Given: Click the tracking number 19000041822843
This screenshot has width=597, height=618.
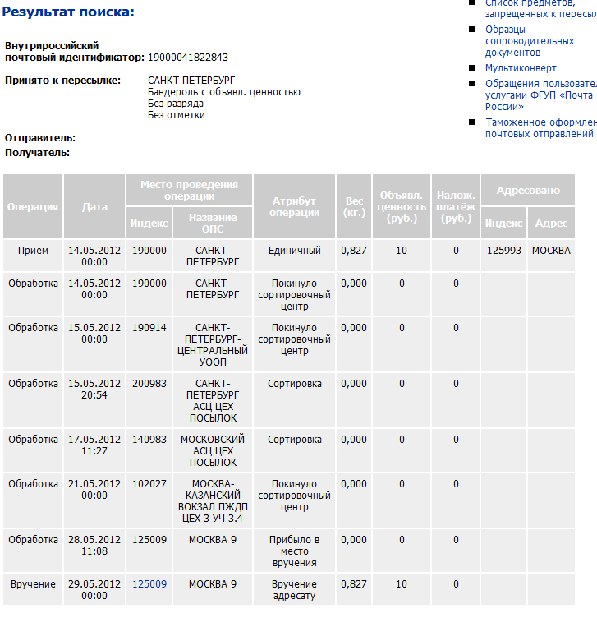Looking at the screenshot, I should click(x=188, y=58).
